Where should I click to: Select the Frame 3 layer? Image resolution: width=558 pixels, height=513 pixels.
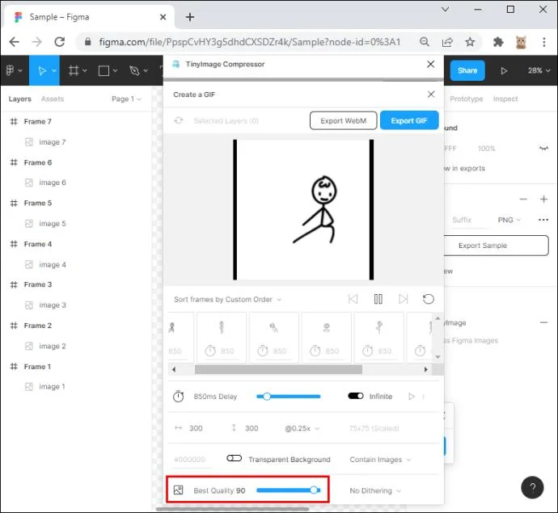point(38,284)
